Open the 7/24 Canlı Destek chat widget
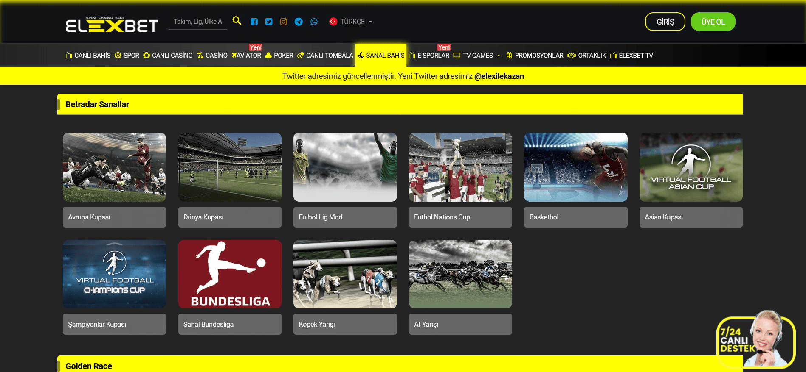The image size is (806, 372). [756, 340]
